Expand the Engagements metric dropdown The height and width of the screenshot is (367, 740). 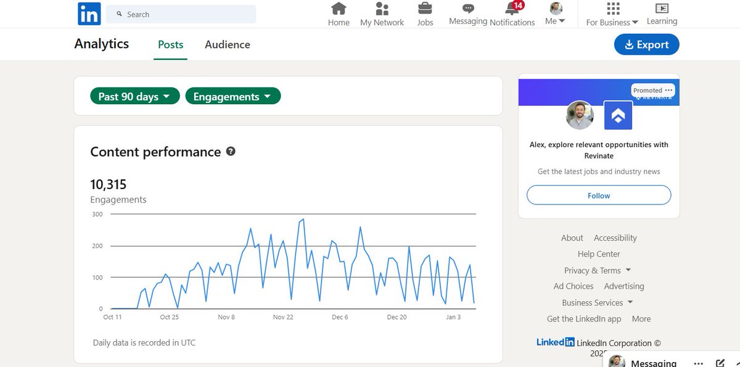232,96
